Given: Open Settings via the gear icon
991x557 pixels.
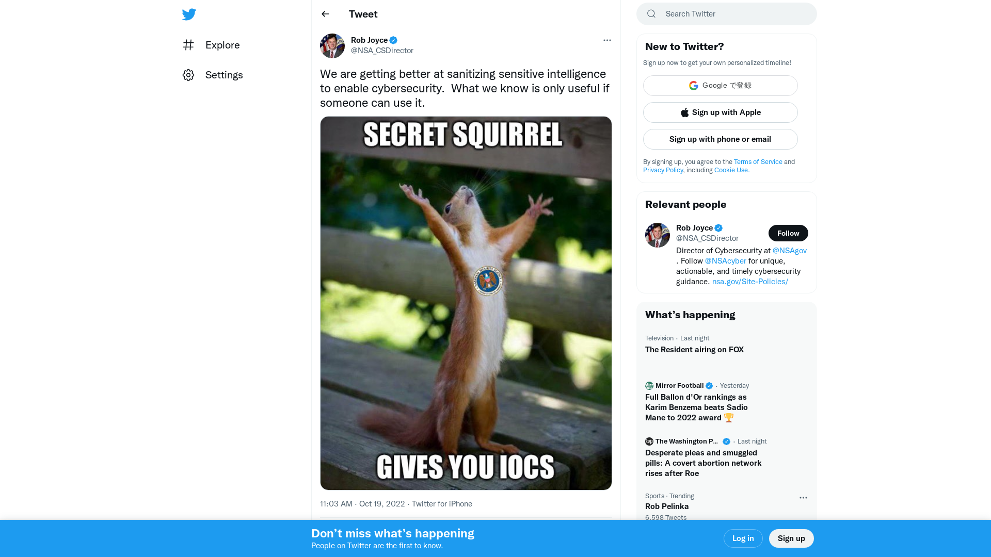Looking at the screenshot, I should coord(188,75).
